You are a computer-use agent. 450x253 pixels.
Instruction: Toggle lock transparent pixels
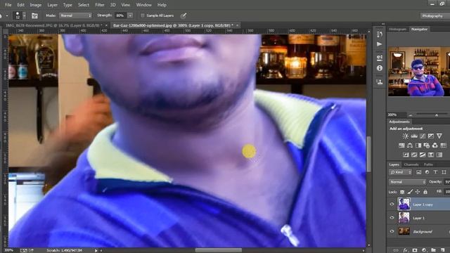point(402,192)
